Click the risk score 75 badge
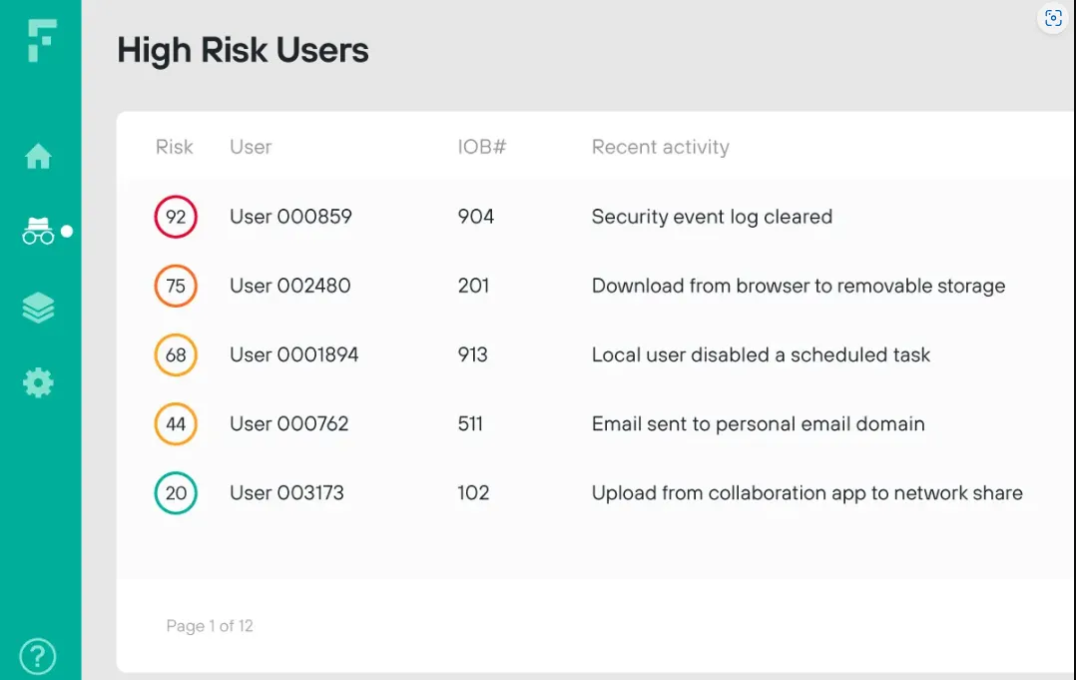The image size is (1076, 680). (176, 287)
